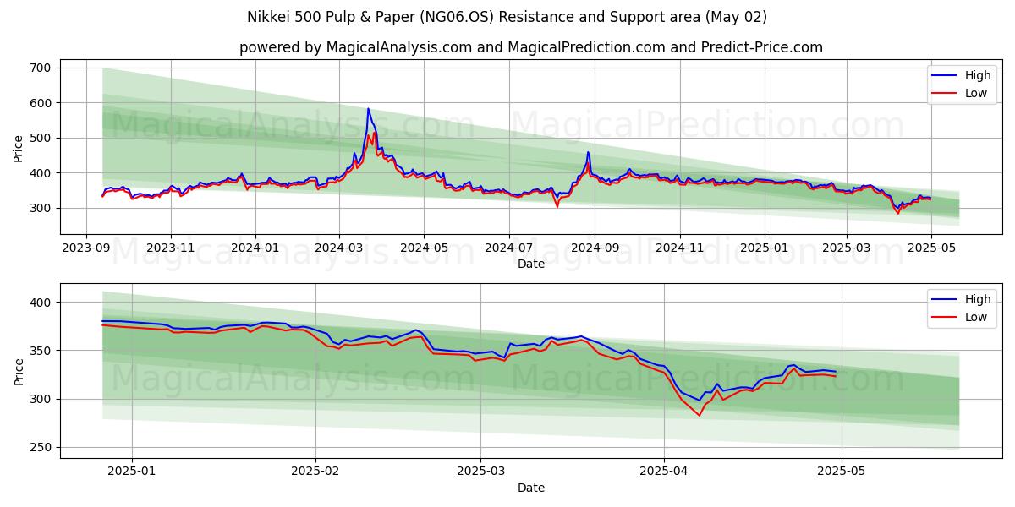Image resolution: width=1015 pixels, height=507 pixels.
Task: Click the 2024-03 date tick
Action: click(x=339, y=248)
